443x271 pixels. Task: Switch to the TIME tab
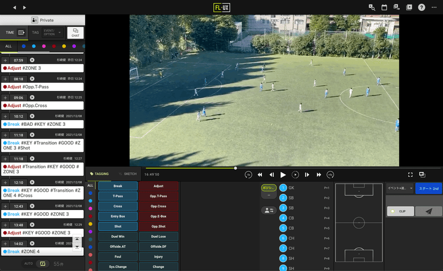[10, 33]
